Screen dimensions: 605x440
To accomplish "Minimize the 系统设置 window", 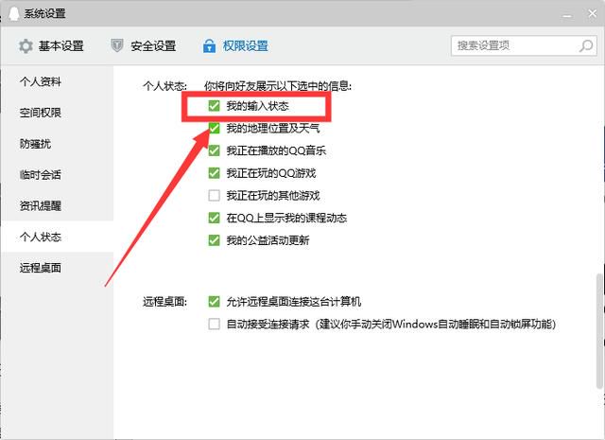I will (567, 15).
